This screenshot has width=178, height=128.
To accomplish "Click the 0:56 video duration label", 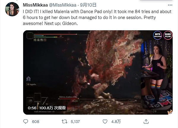I will [x=32, y=108].
